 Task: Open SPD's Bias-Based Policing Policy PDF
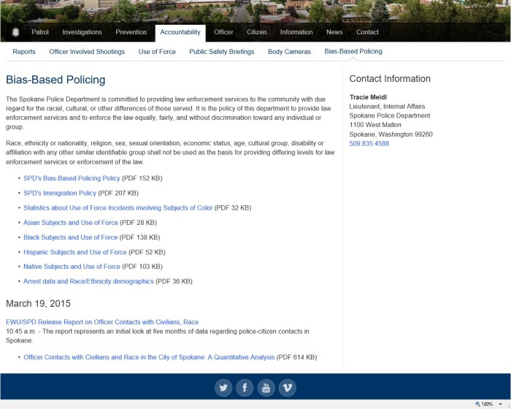[72, 178]
